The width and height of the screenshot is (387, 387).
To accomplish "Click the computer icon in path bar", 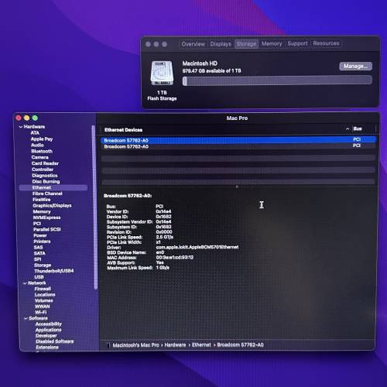I will coord(108,345).
